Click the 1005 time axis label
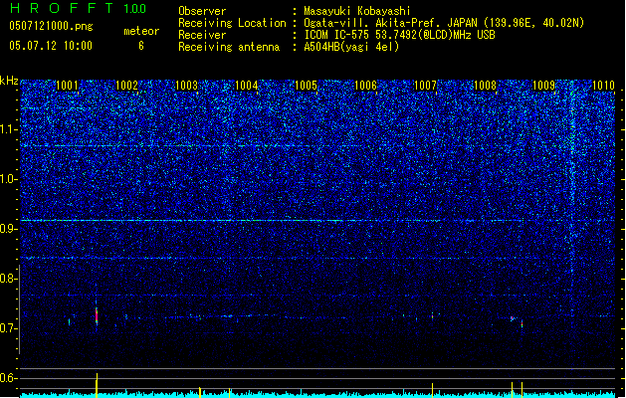 coord(306,86)
